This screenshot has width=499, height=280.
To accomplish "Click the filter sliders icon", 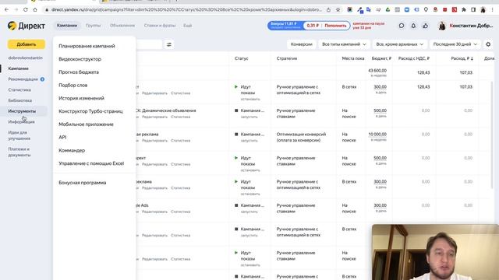I will (169, 44).
